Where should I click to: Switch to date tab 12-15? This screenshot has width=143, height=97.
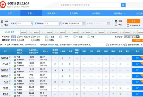click(x=56, y=32)
